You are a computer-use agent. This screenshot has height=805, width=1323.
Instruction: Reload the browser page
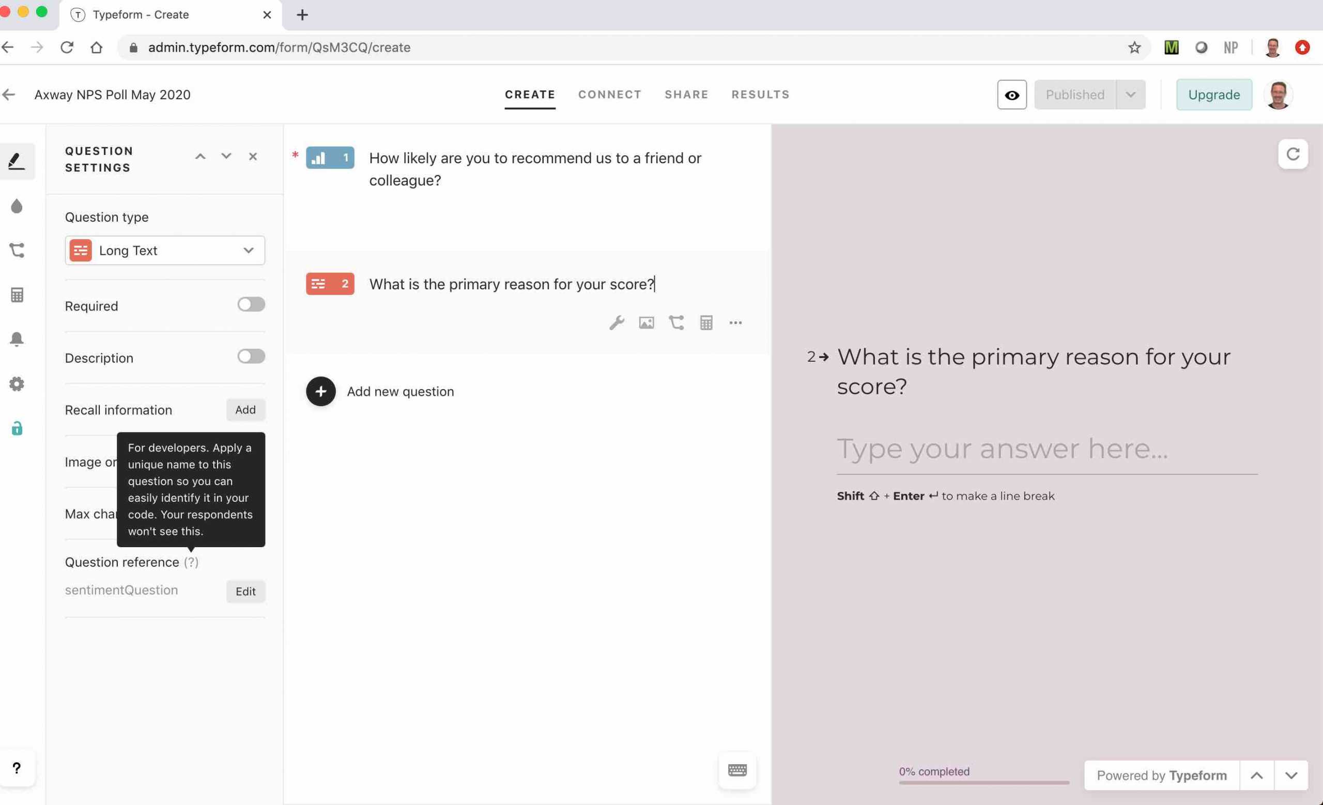tap(67, 47)
